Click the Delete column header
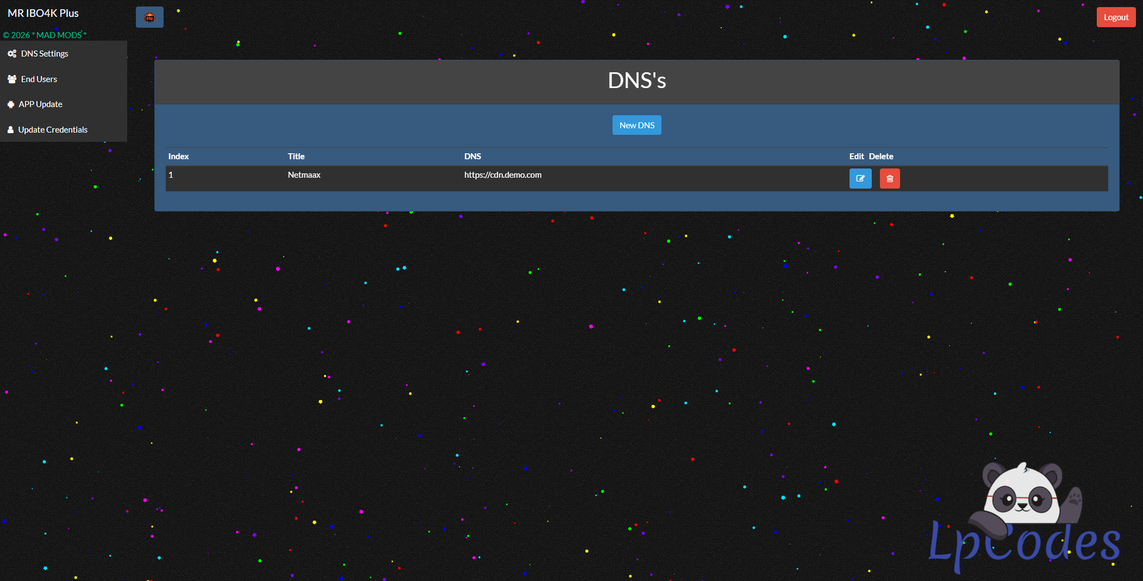This screenshot has width=1143, height=581. pyautogui.click(x=880, y=157)
